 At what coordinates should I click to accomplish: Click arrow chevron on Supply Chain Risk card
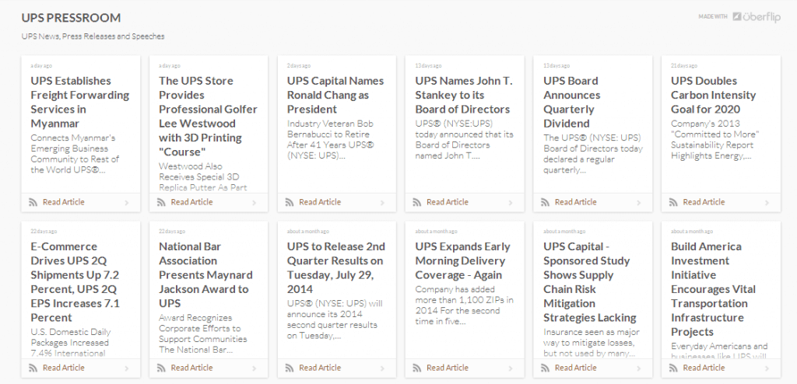[638, 368]
